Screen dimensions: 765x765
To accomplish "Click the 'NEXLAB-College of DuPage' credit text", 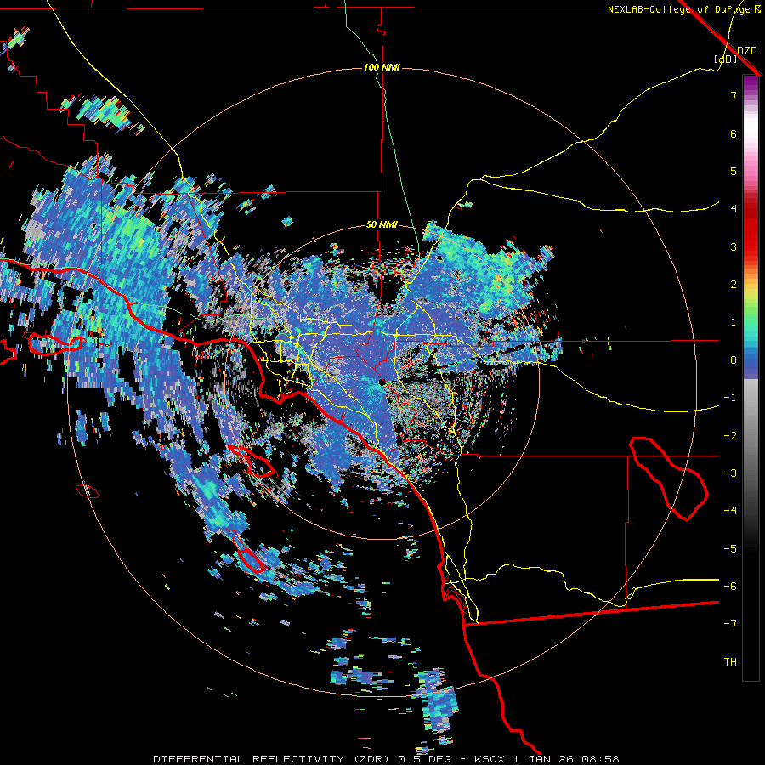I will (x=678, y=9).
